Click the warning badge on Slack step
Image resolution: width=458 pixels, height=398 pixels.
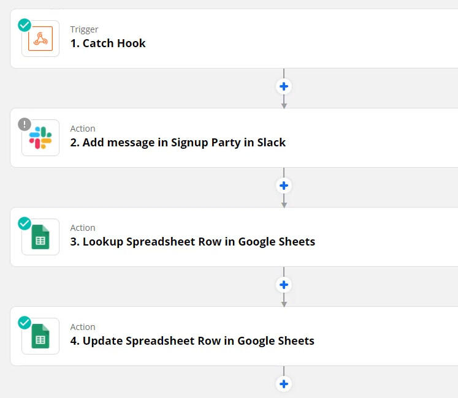point(25,124)
